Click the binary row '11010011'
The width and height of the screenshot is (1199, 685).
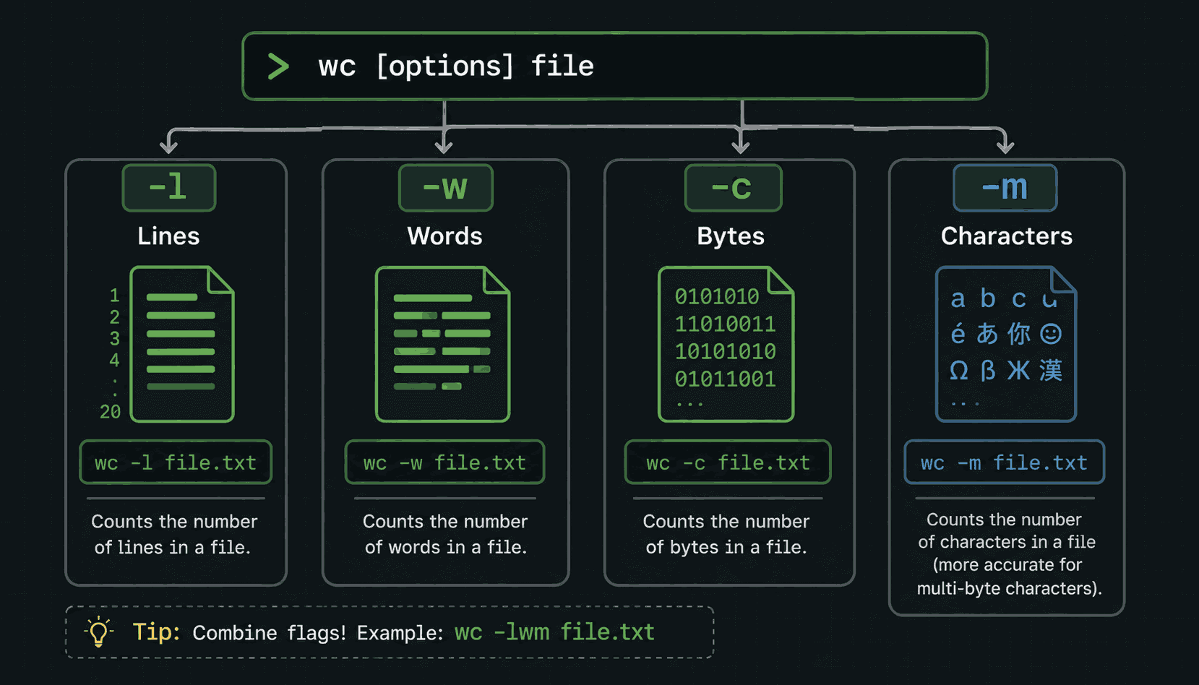coord(725,324)
